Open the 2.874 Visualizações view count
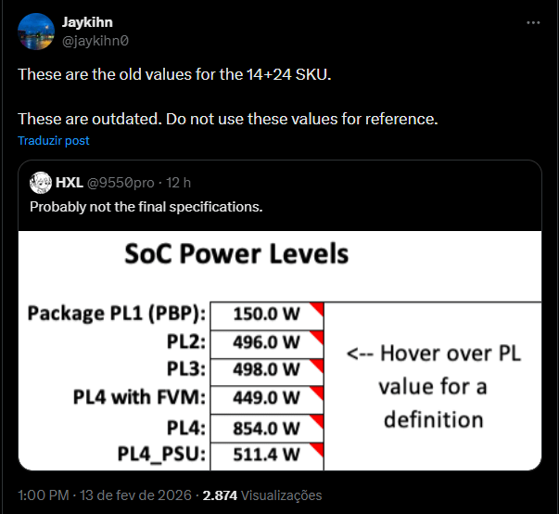The width and height of the screenshot is (559, 514). coord(262,495)
